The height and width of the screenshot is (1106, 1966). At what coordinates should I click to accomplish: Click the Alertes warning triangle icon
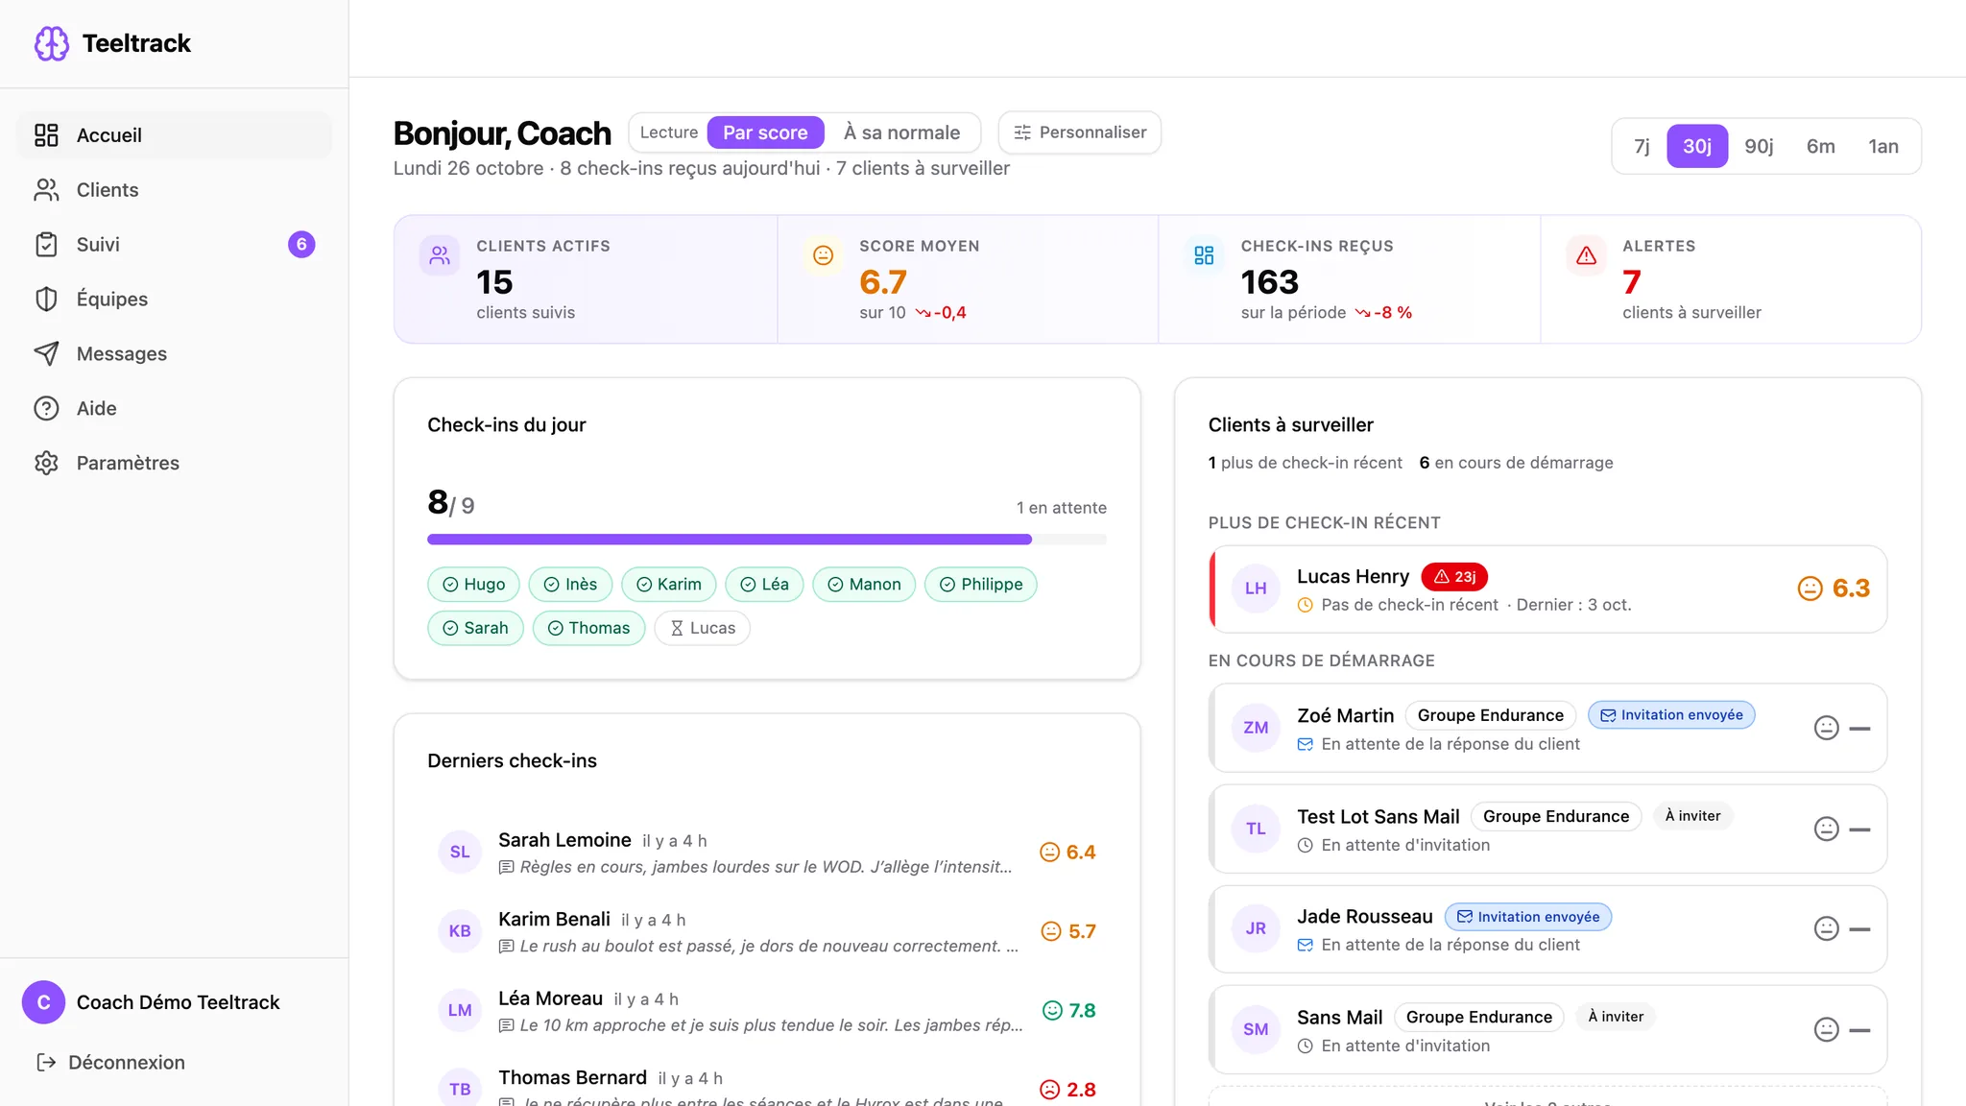coord(1586,255)
